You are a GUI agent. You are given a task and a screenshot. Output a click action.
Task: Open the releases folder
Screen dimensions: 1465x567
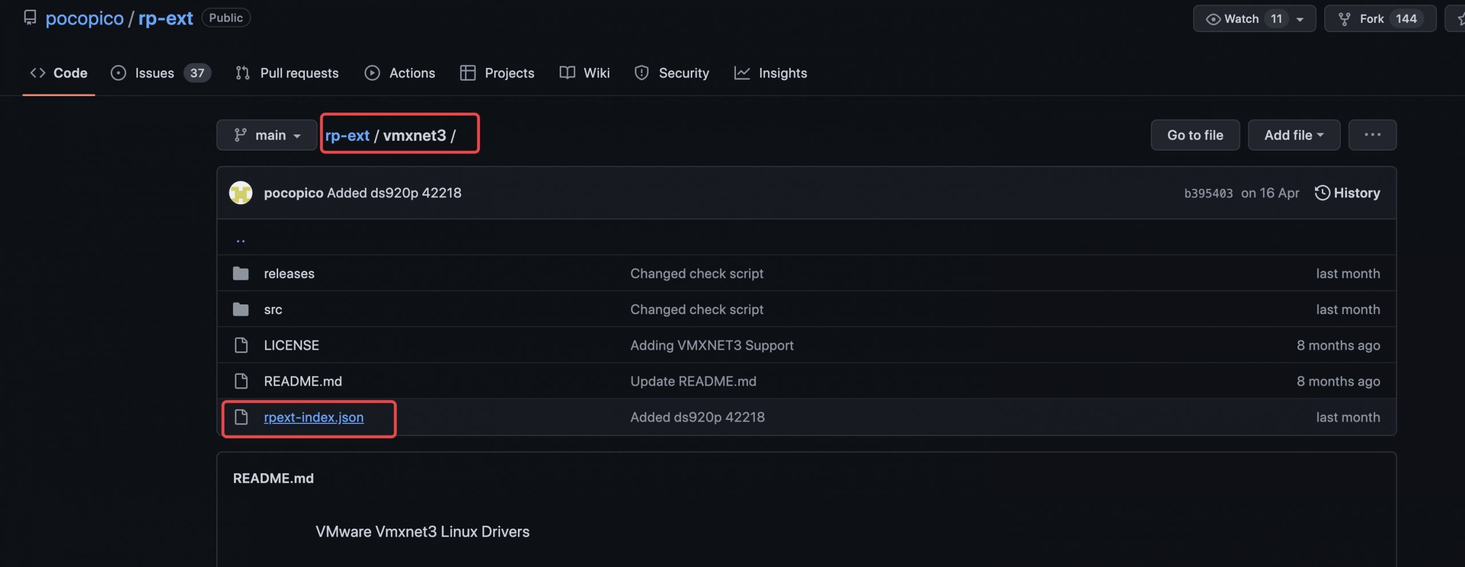289,273
